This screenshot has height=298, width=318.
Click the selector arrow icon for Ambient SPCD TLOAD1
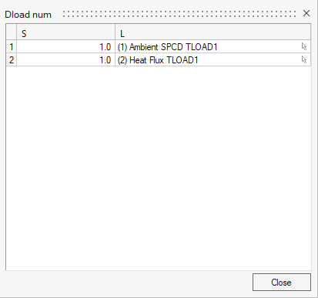[304, 46]
